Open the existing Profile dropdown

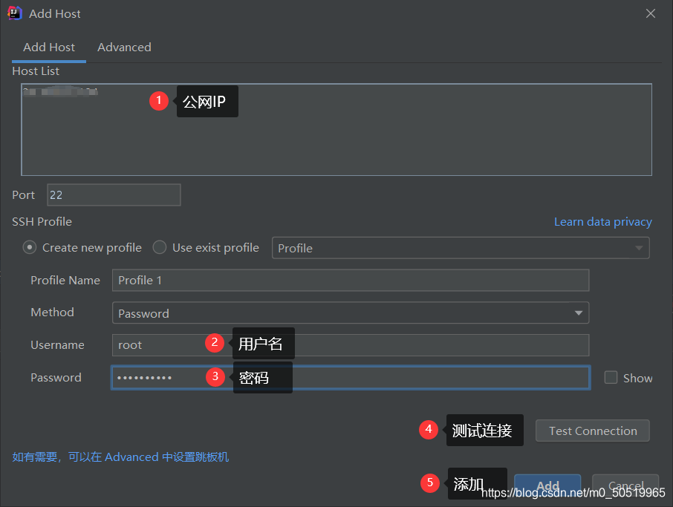point(461,248)
